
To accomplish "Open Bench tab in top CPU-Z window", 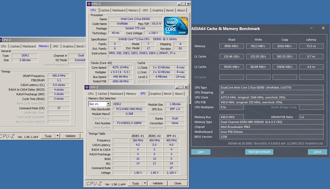I will (170, 10).
